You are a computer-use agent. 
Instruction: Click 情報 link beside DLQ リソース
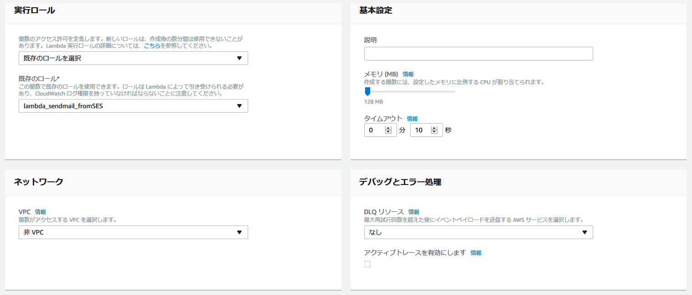[x=413, y=212]
